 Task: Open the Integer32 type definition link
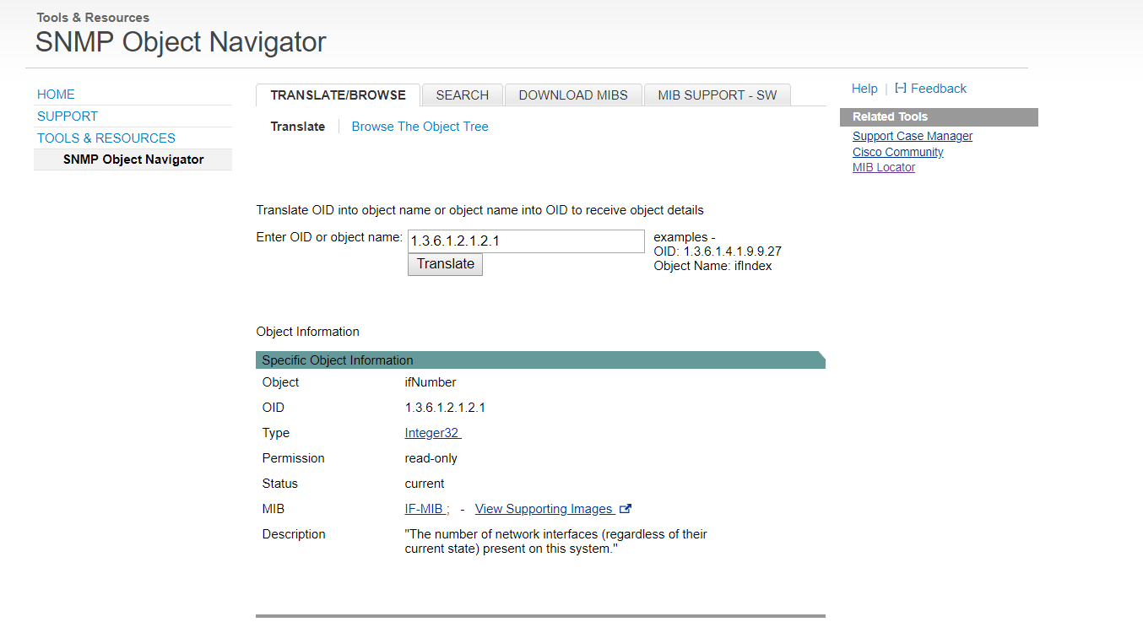431,432
